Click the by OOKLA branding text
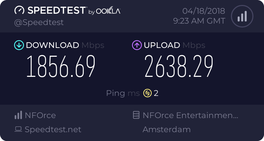 [x=104, y=11]
